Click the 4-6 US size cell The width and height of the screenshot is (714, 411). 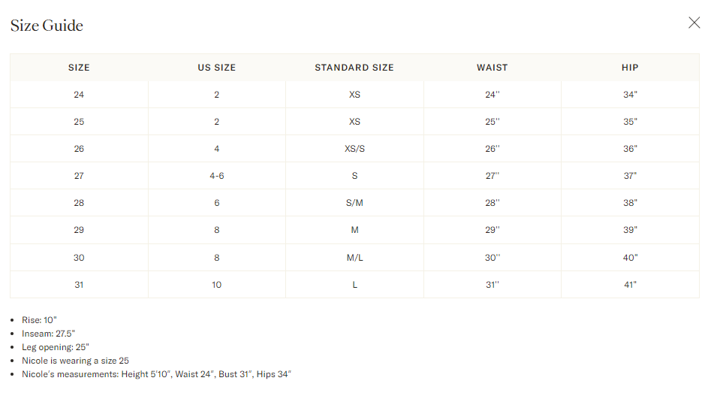(x=217, y=175)
